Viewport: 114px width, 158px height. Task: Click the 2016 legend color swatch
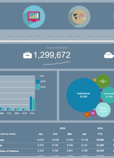click(x=38, y=81)
